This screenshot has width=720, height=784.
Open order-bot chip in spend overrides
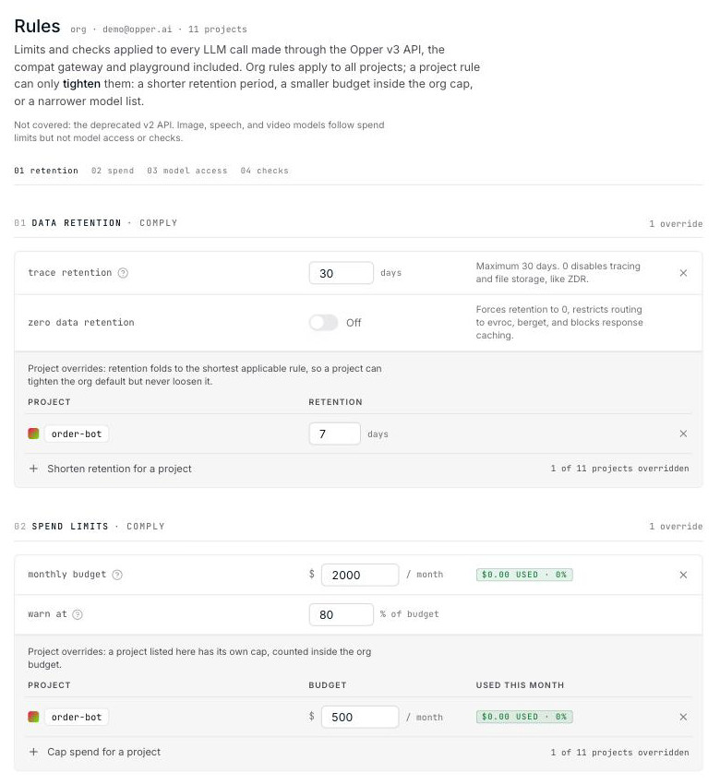[77, 717]
